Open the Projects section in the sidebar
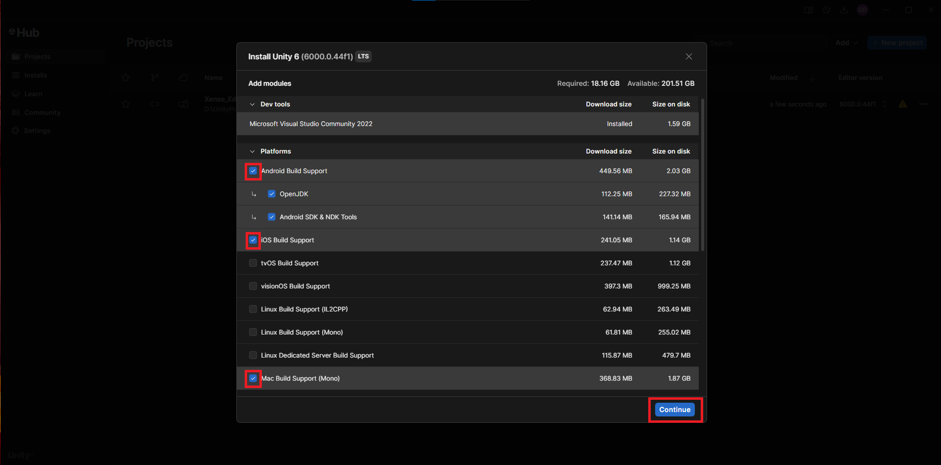Viewport: 941px width, 465px height. [37, 56]
